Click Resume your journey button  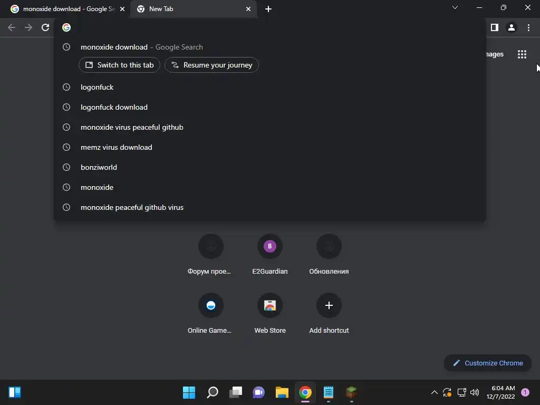(x=211, y=65)
